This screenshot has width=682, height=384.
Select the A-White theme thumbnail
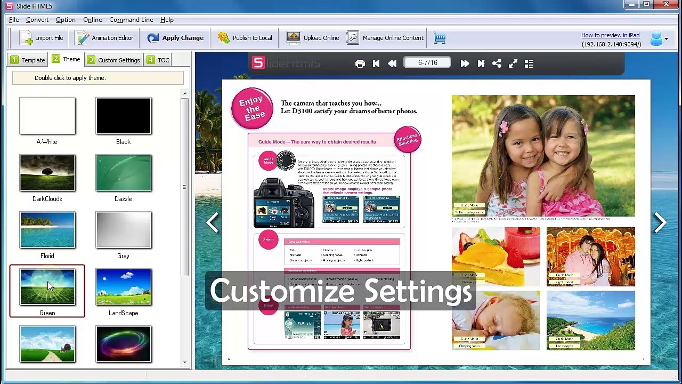[x=47, y=116]
